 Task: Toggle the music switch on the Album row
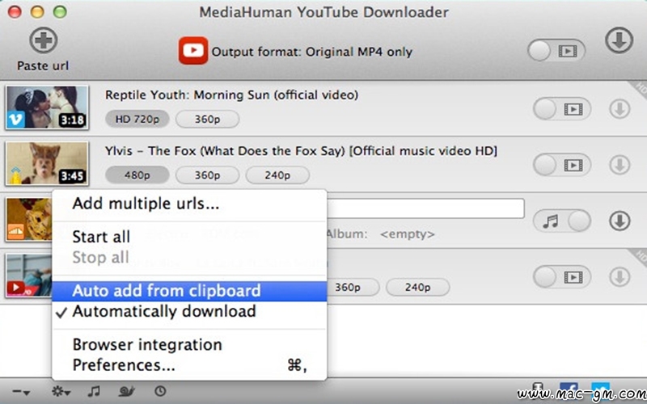pos(562,221)
